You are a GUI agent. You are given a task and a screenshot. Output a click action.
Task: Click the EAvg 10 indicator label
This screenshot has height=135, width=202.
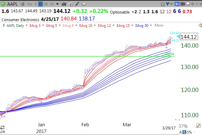tap(86, 26)
